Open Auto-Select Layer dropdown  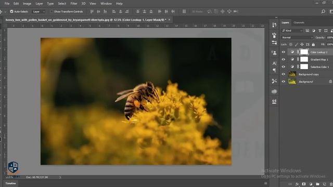[39, 11]
